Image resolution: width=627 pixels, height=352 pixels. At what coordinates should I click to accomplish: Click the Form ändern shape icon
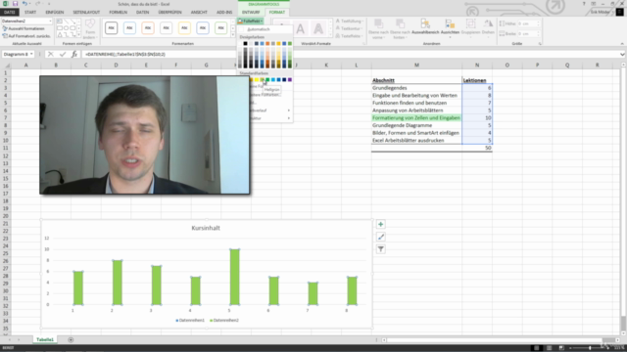(90, 23)
